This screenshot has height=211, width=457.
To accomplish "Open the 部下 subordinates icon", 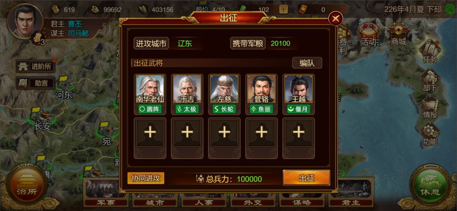I will tap(430, 80).
